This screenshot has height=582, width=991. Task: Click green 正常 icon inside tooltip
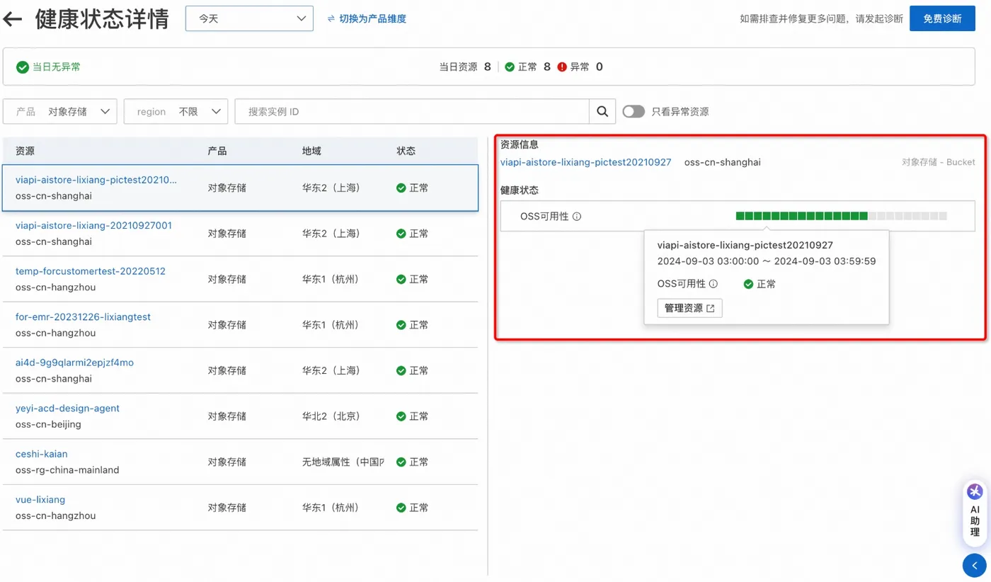pos(748,284)
